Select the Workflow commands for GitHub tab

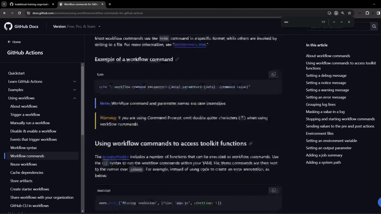[x=81, y=4]
